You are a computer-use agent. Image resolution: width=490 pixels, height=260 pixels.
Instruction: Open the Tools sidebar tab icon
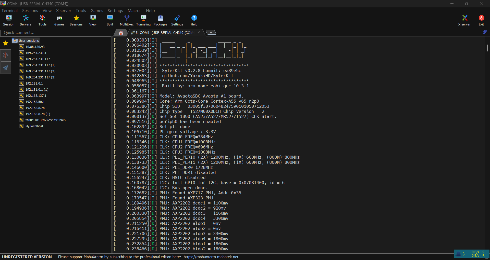point(6,55)
